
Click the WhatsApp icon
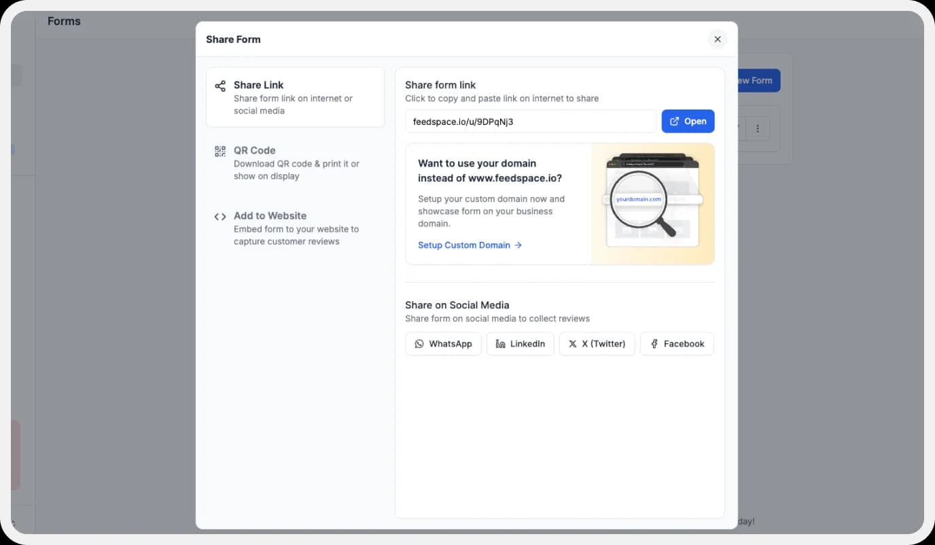[420, 344]
